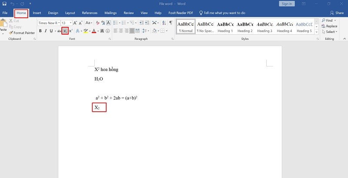
Task: Open the font color dropdown arrow
Action: coord(98,31)
